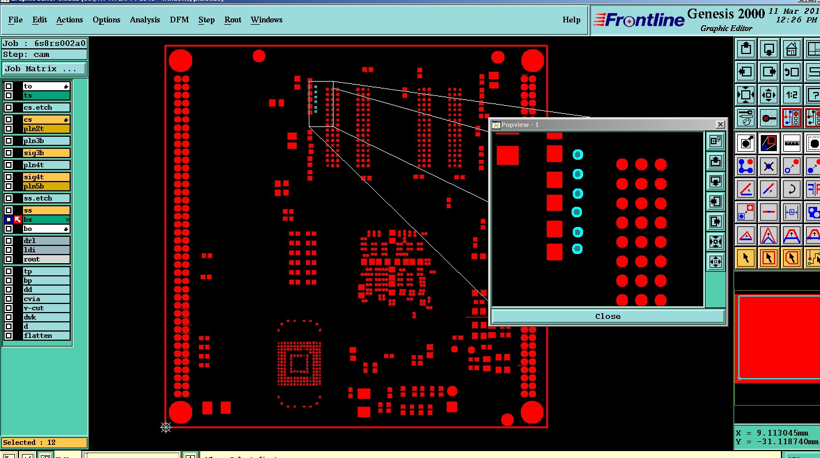Image resolution: width=820 pixels, height=458 pixels.
Task: Enable the cs.etch layer checkbox
Action: click(9, 107)
